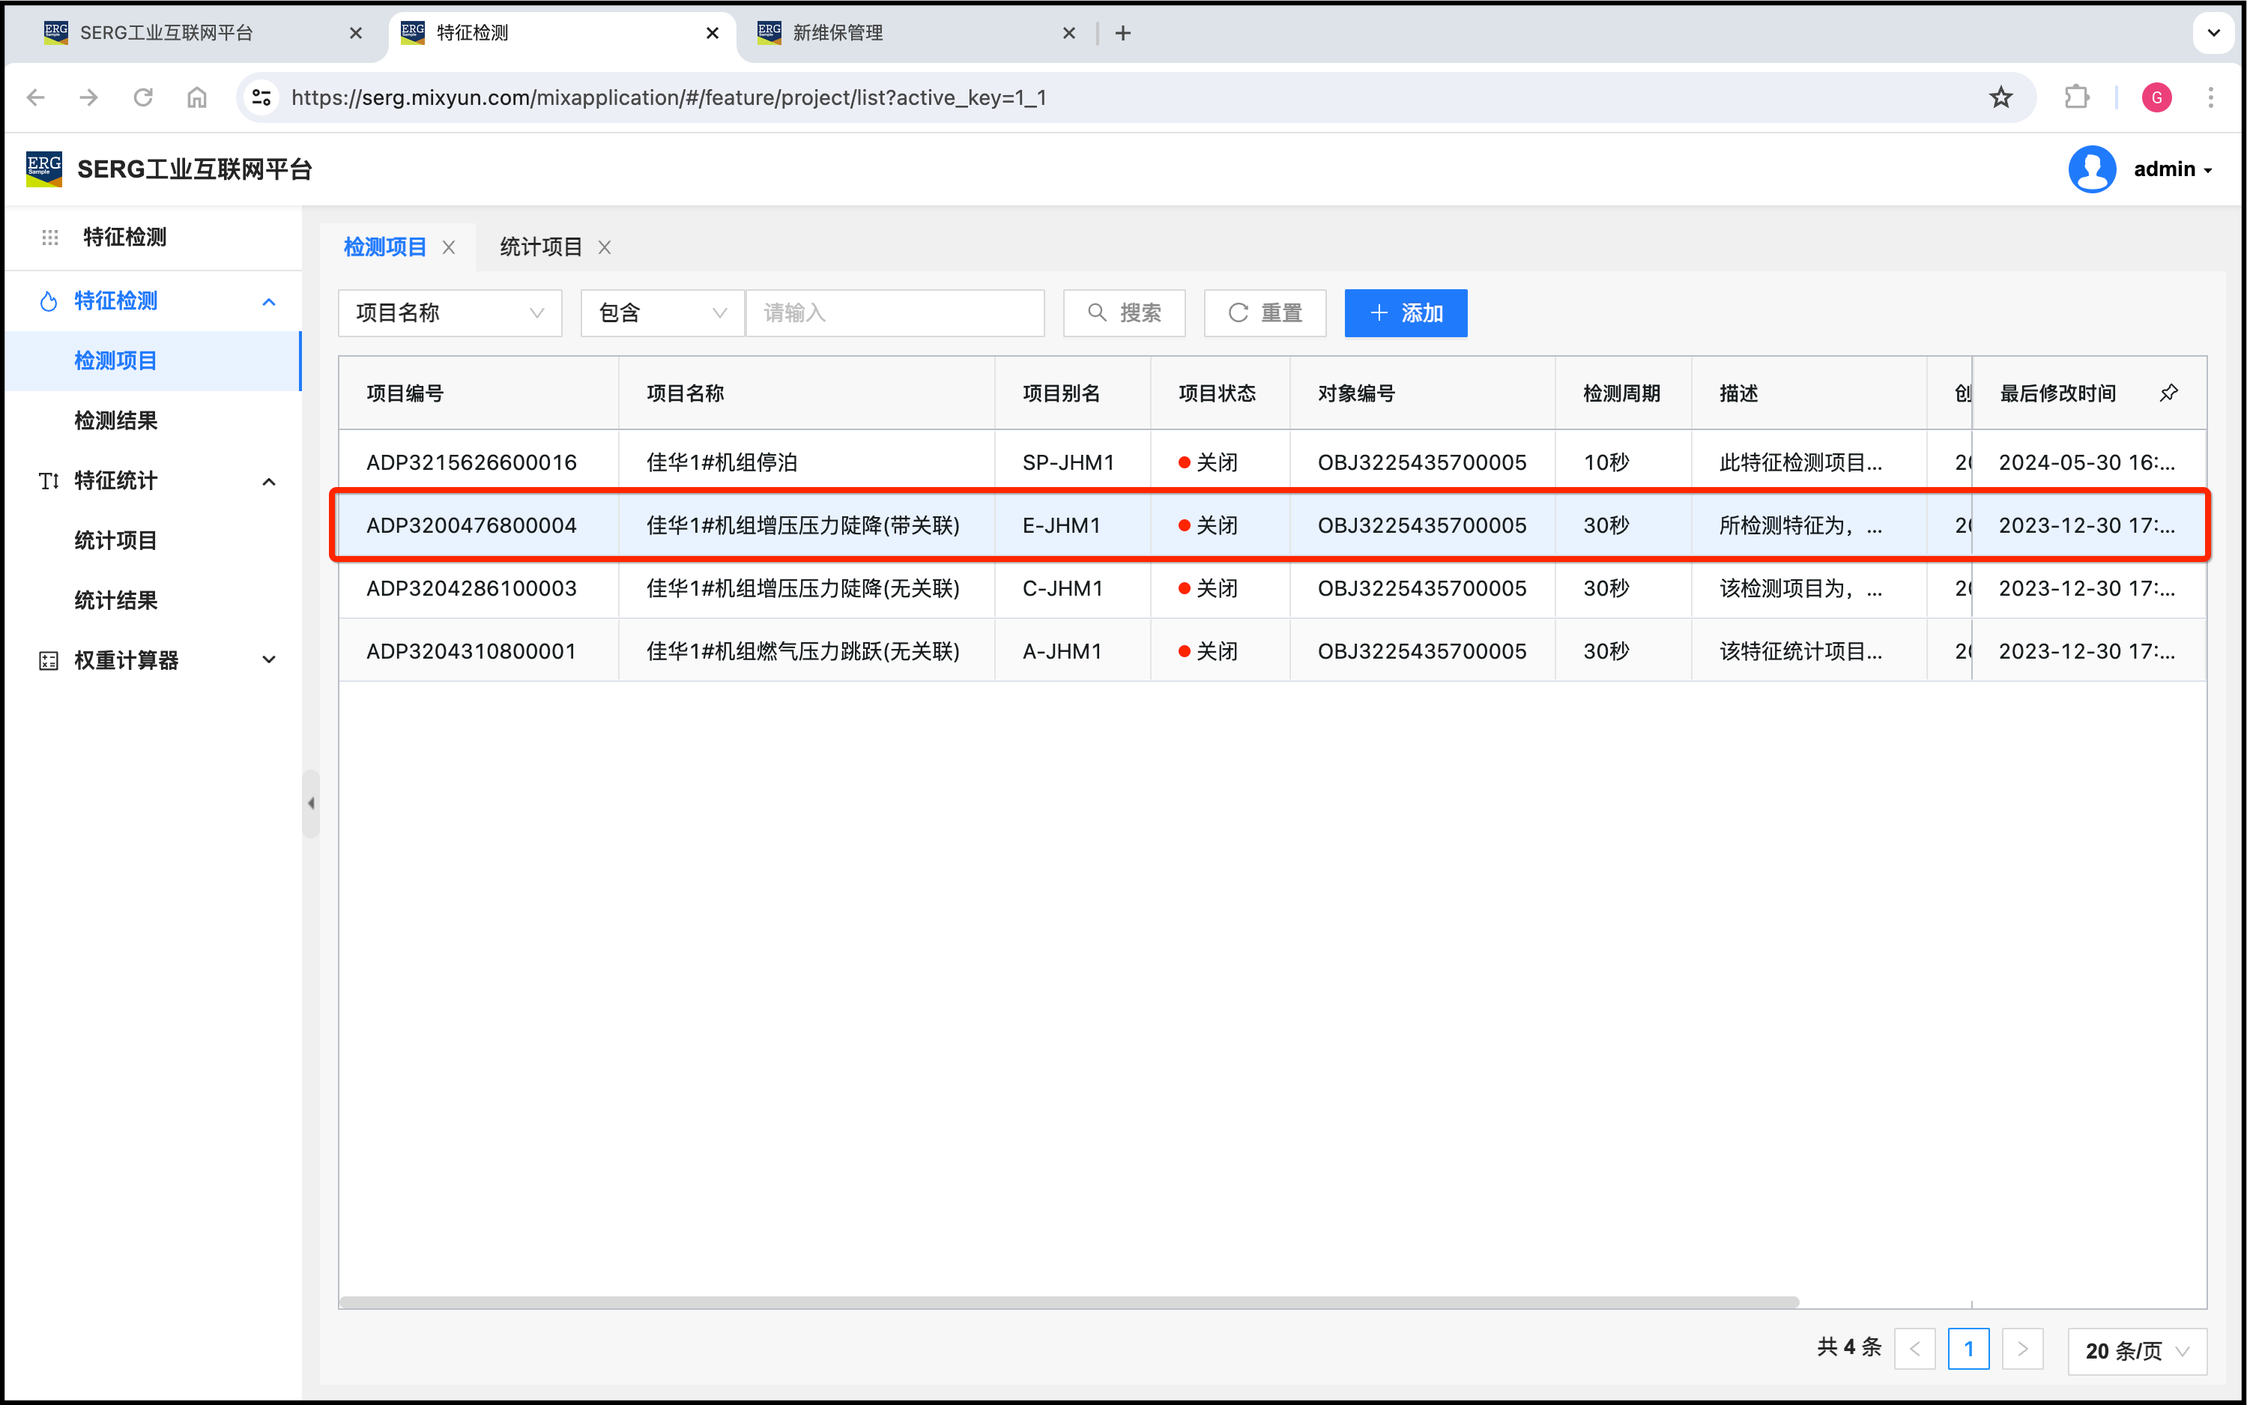Click the 添加 button
Image resolution: width=2247 pixels, height=1405 pixels.
[1406, 313]
